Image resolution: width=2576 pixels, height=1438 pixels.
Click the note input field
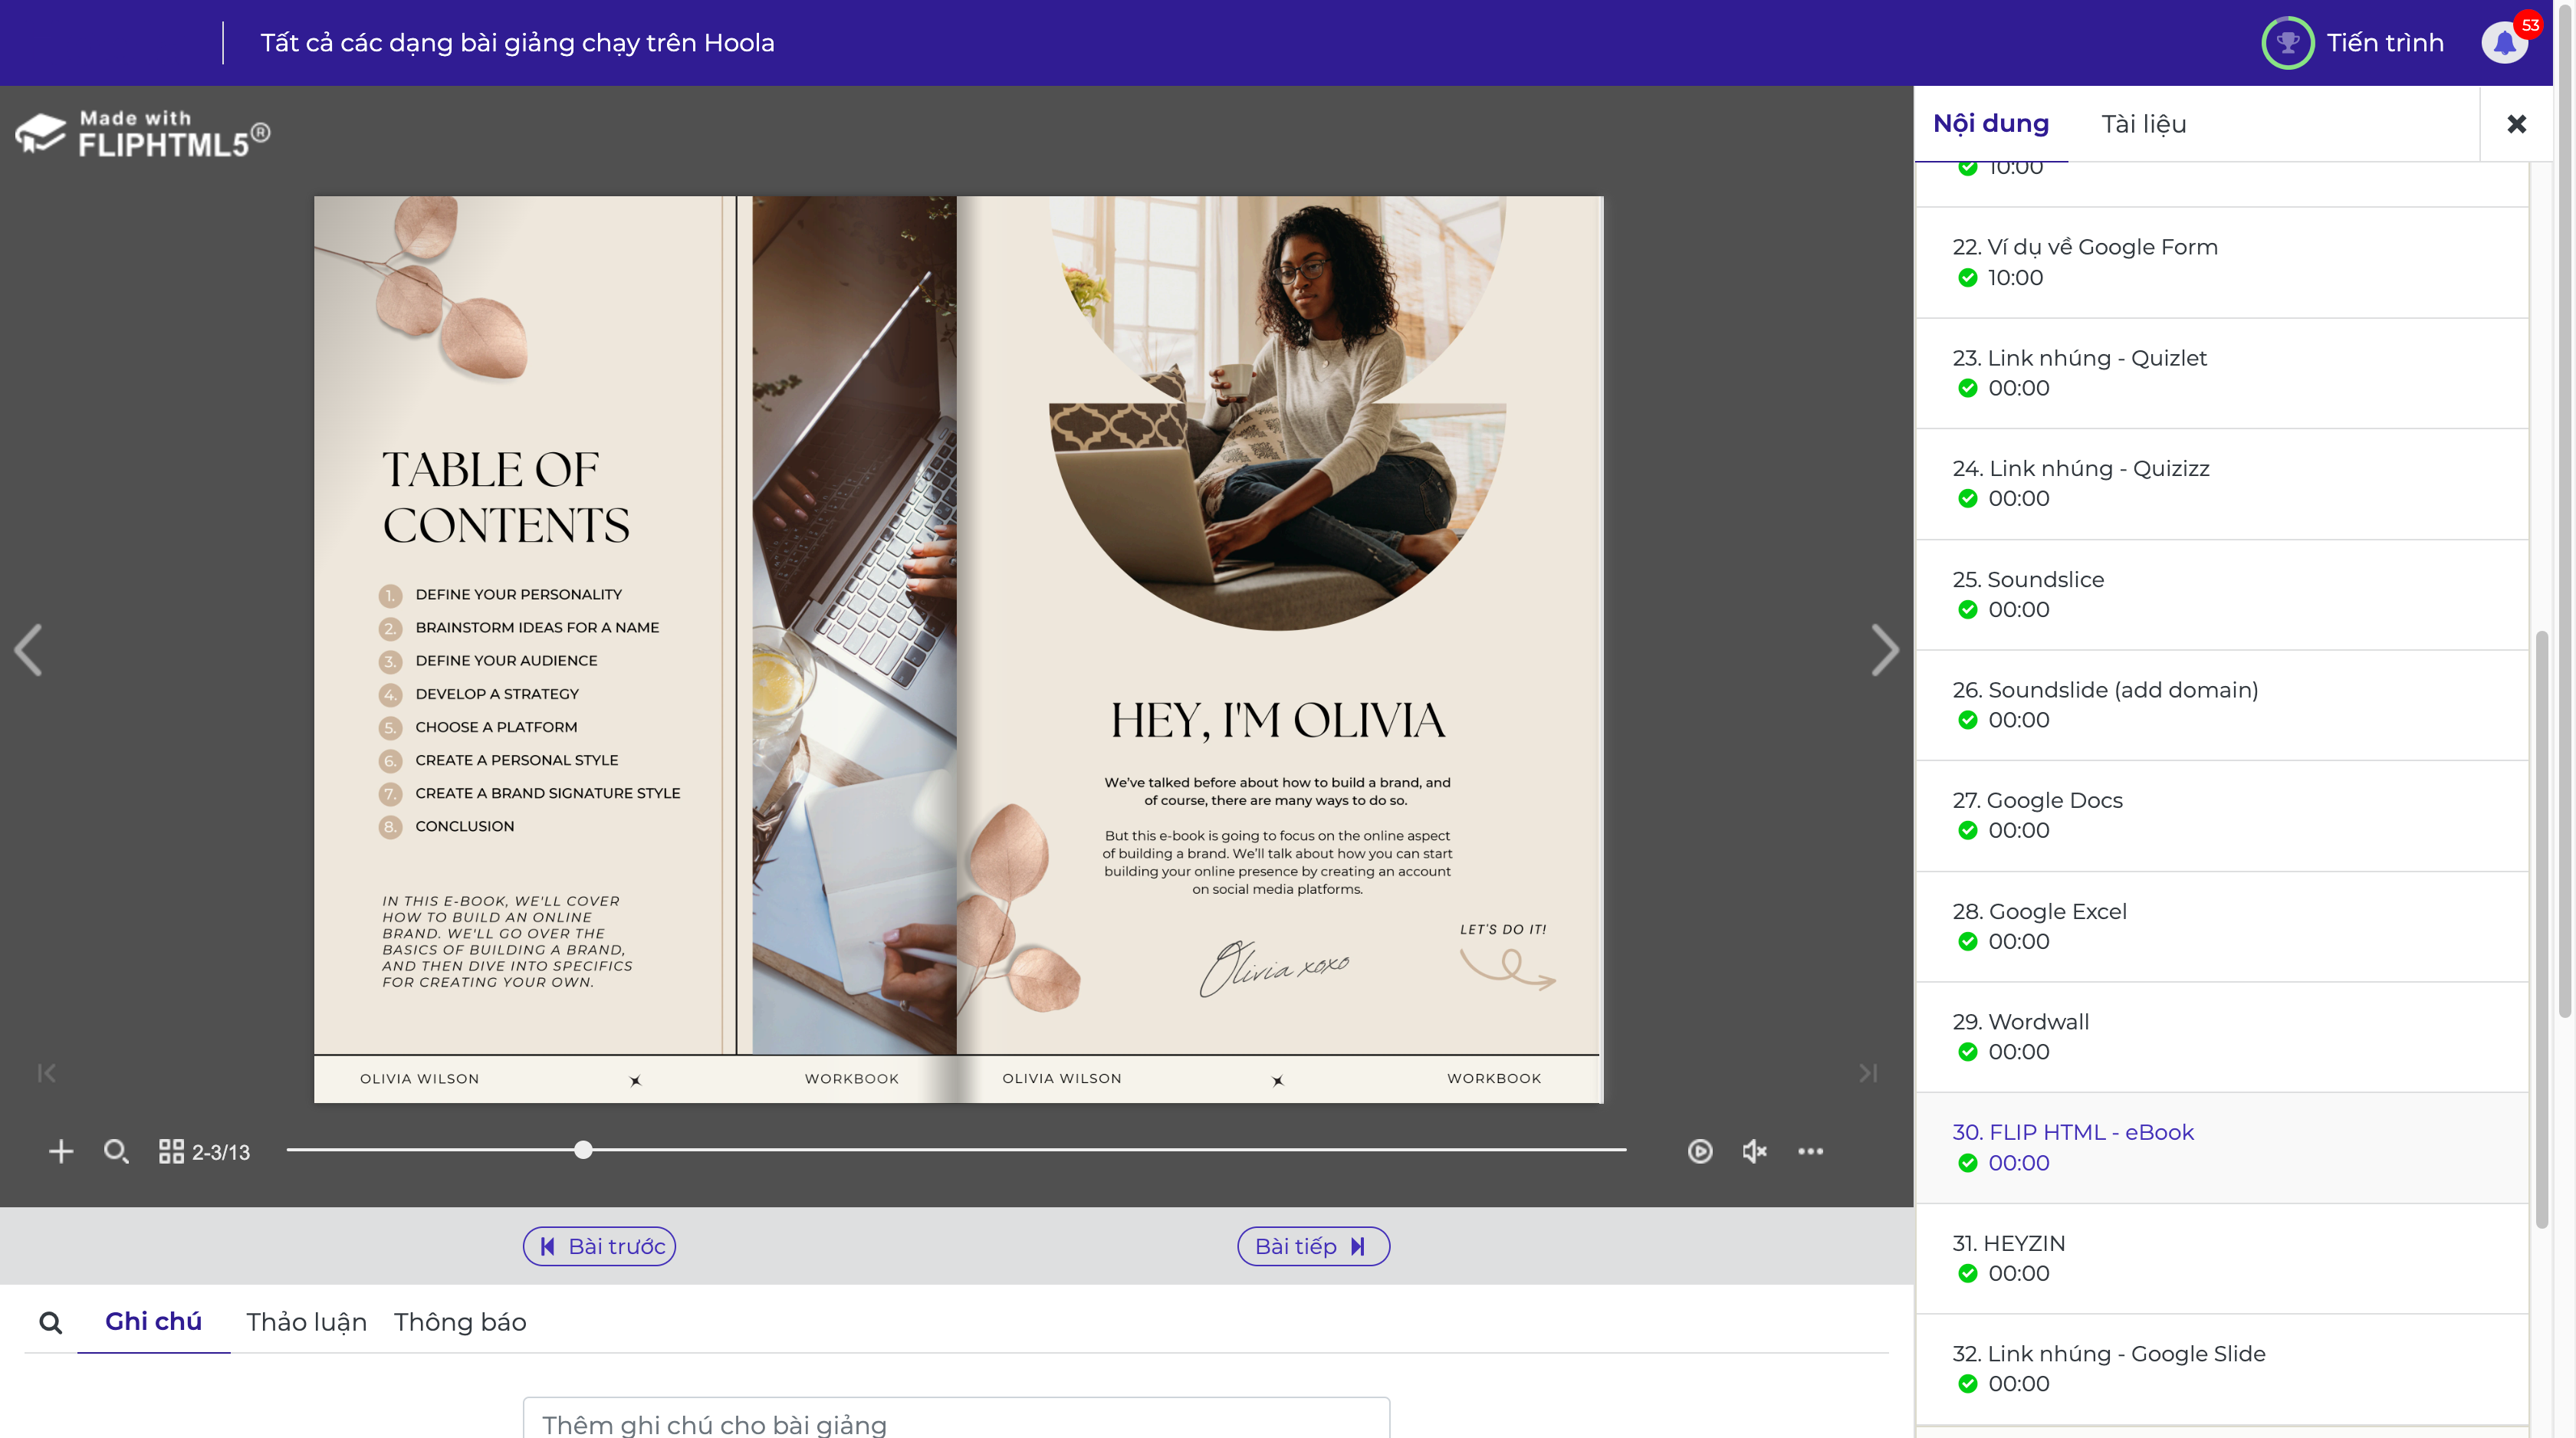pyautogui.click(x=956, y=1422)
